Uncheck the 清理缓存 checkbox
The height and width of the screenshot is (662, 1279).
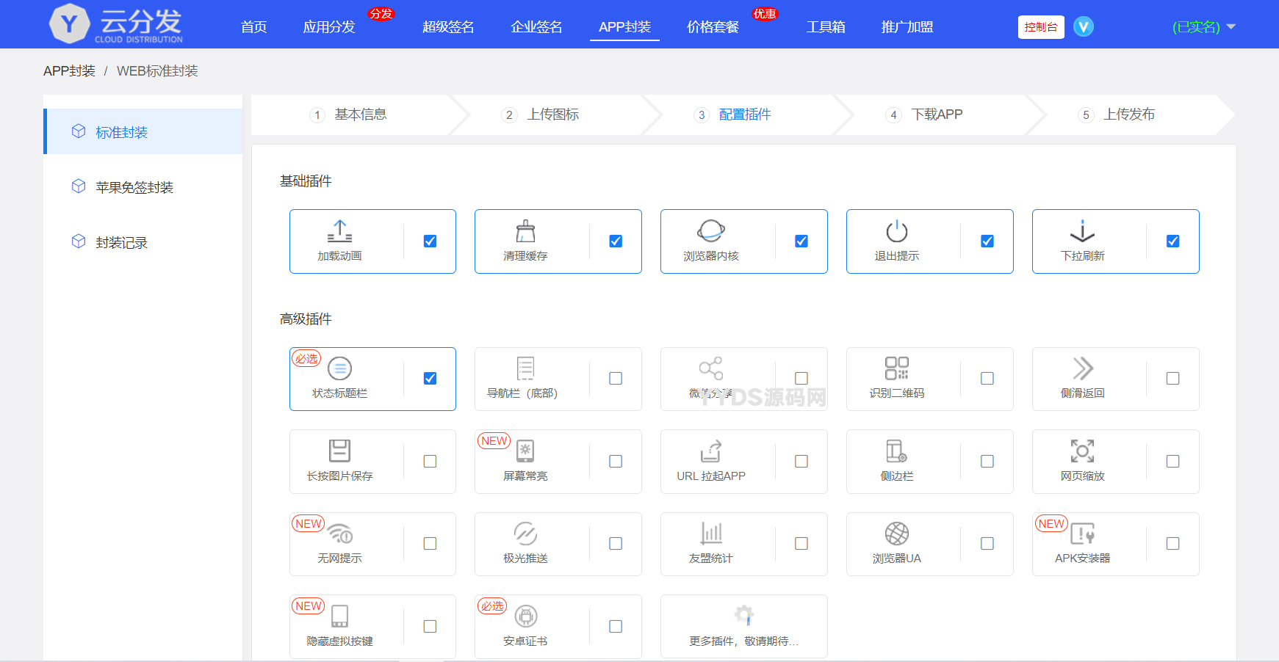(x=616, y=241)
